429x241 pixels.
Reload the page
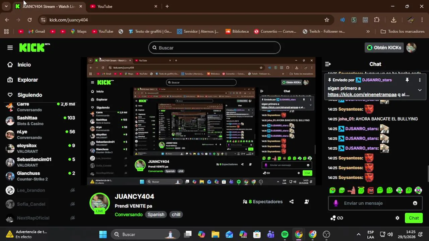29,20
